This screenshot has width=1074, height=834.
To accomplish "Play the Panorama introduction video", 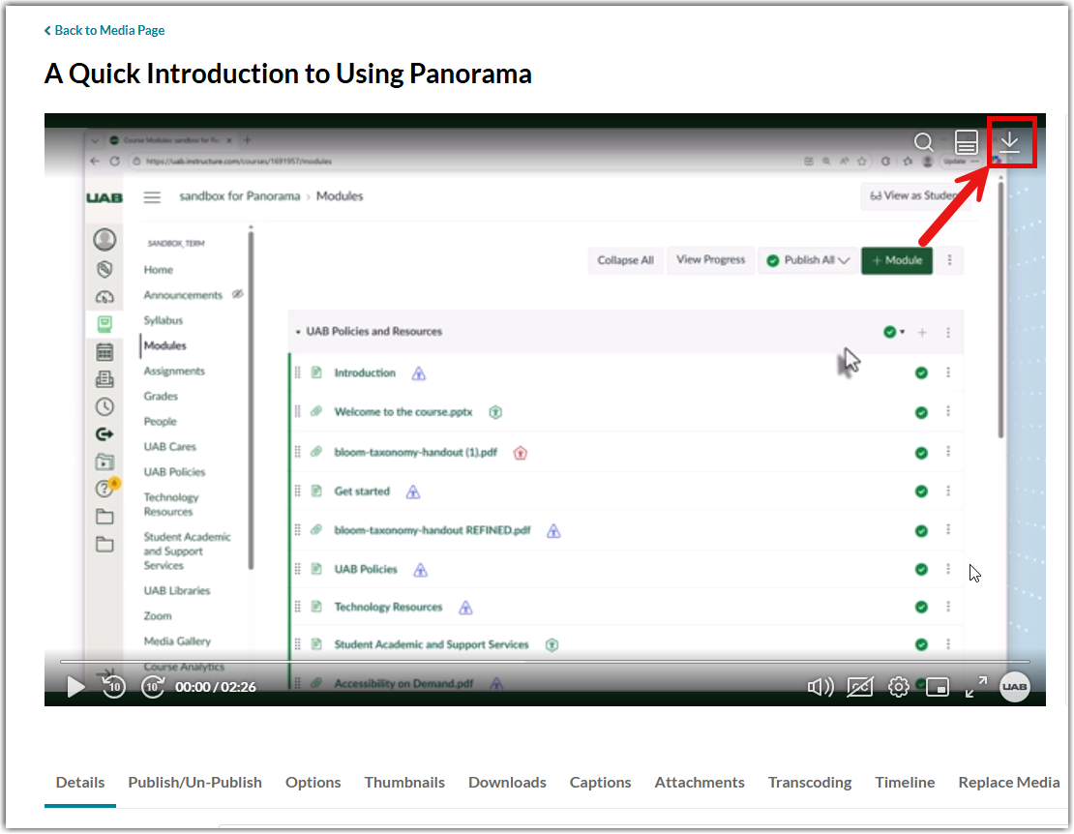I will (75, 687).
